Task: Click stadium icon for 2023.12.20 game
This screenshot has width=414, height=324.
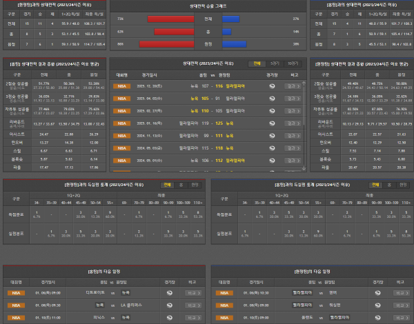Action: click(272, 86)
